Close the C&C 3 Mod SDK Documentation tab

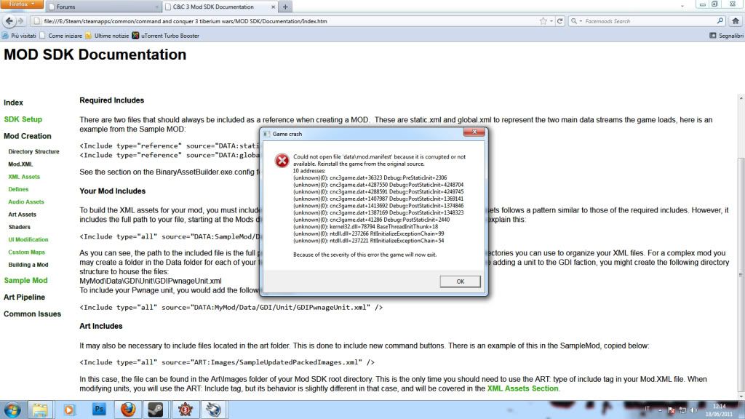pyautogui.click(x=274, y=7)
